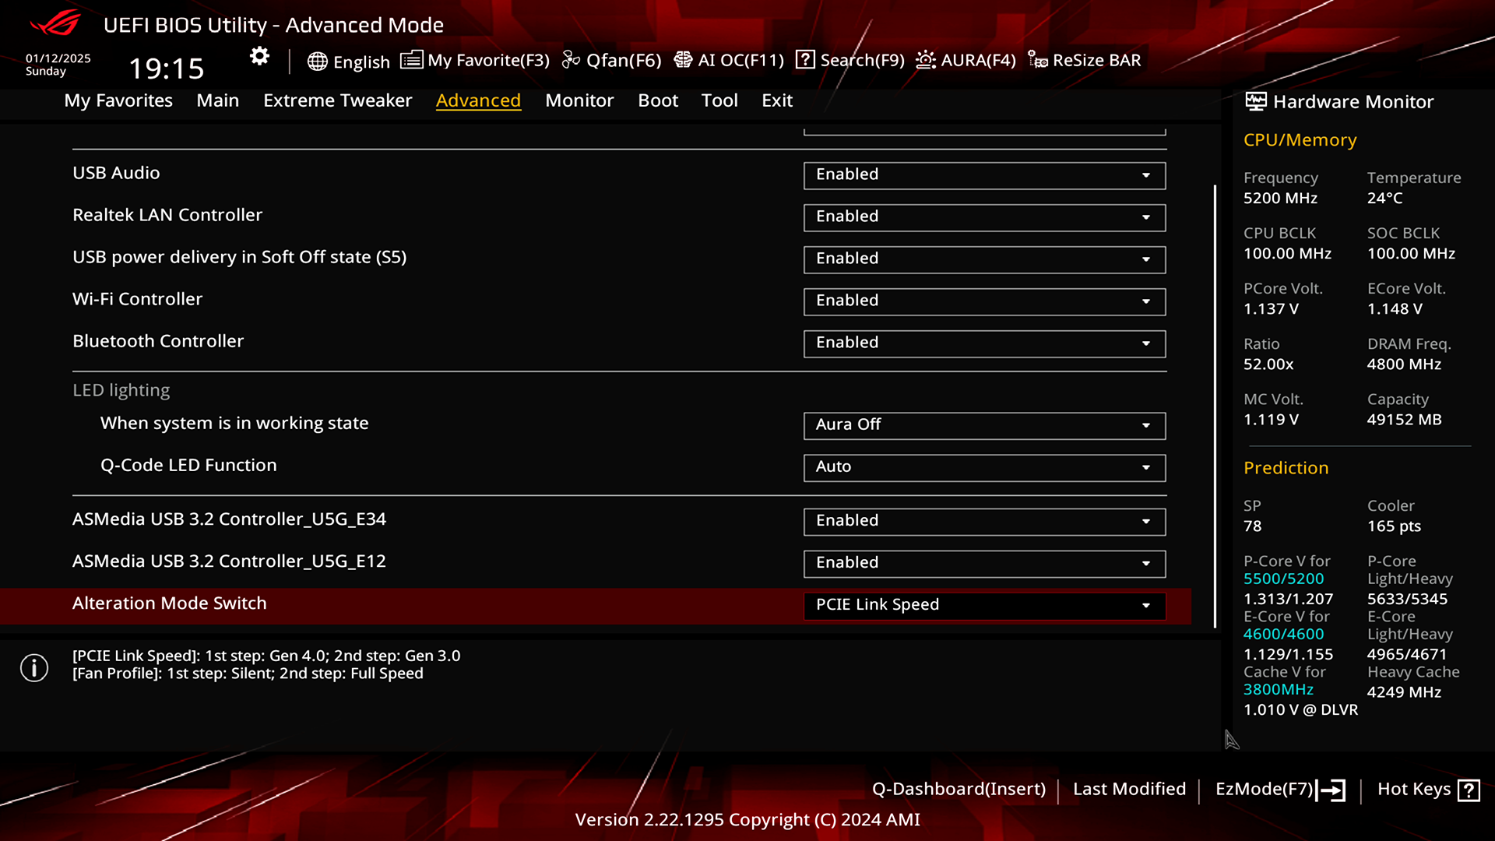Select English language option
The image size is (1495, 841).
click(347, 59)
